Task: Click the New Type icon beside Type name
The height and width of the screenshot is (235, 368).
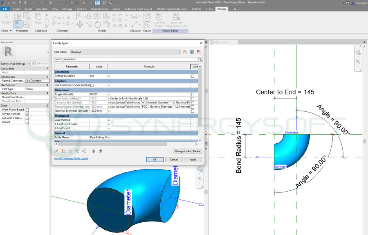Action: (x=185, y=52)
